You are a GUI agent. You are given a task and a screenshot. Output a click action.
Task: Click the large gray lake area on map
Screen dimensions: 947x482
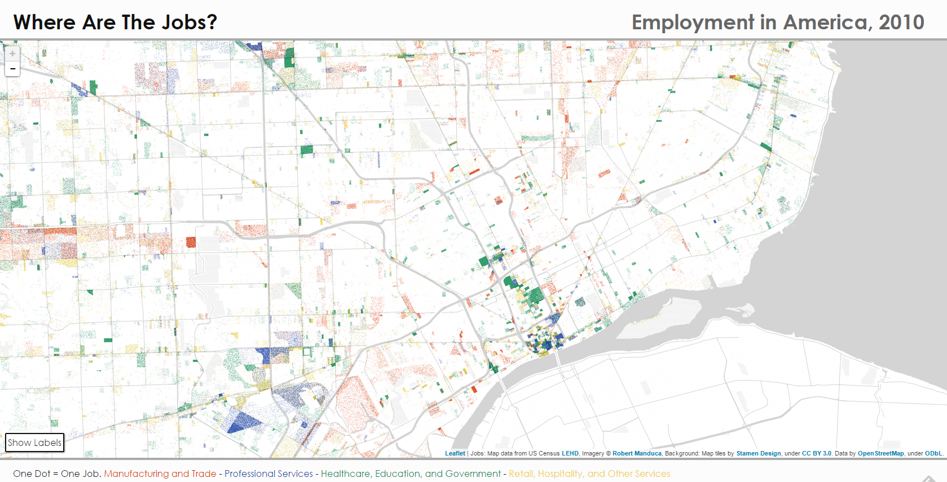coord(891,197)
